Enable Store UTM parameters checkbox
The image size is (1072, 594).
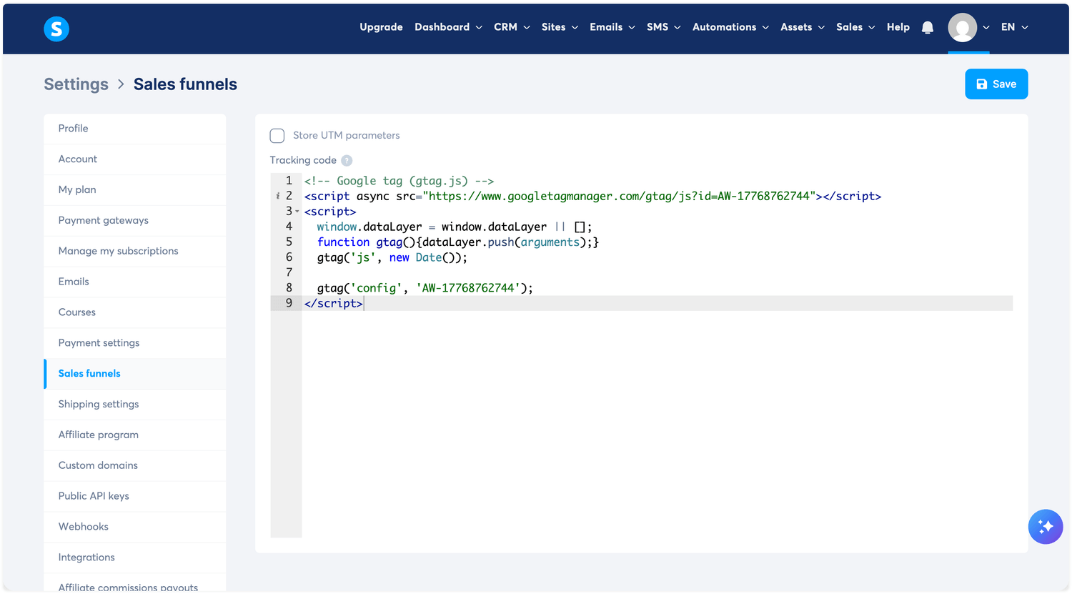click(x=277, y=136)
